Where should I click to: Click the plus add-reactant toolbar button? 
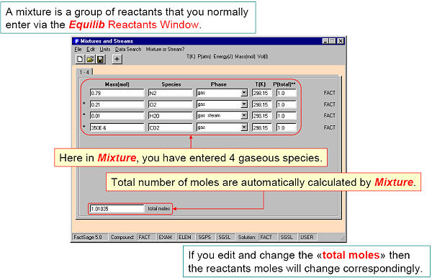pyautogui.click(x=117, y=59)
